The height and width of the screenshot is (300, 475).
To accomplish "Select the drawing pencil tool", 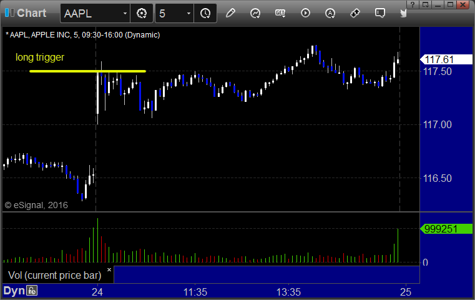I will [230, 13].
